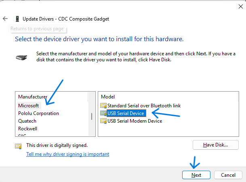
Task: Click Next to install the selected driver
Action: (x=196, y=175)
